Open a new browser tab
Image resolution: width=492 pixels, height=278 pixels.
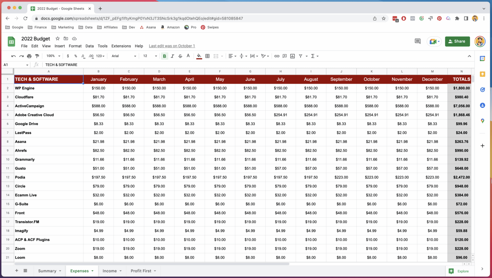click(100, 9)
